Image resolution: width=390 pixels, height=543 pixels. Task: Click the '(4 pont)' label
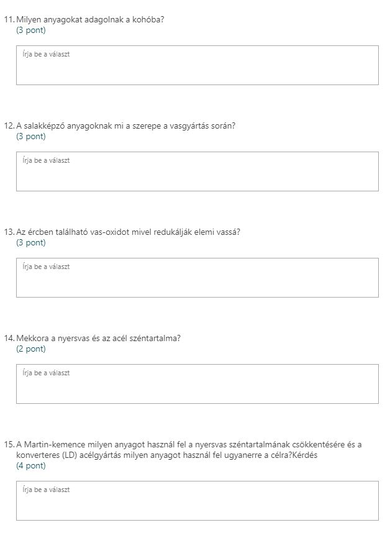(31, 465)
